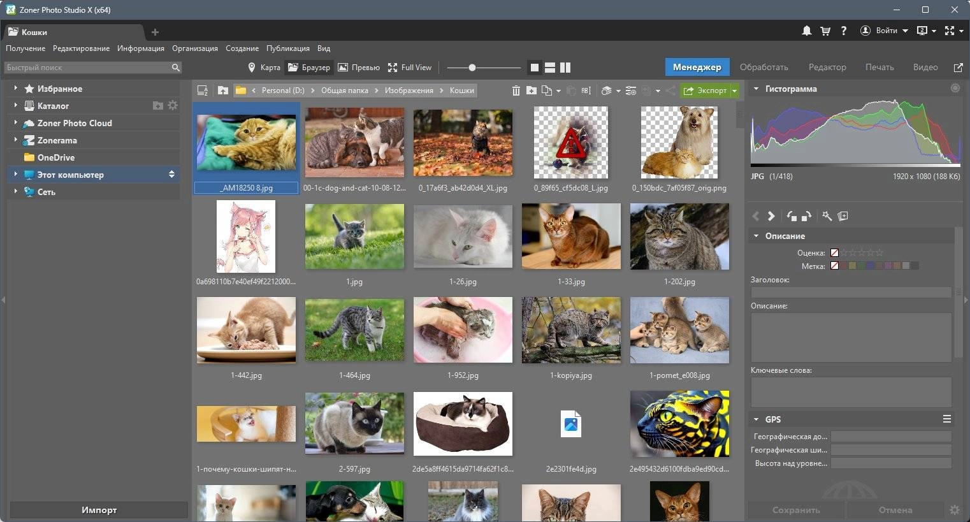Switch to the Карта map view
This screenshot has width=970, height=522.
click(x=264, y=67)
